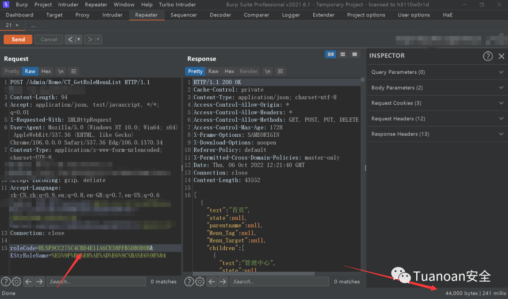Screen dimensions: 508x299
Task: Expand Request Cookies (3) section
Action: point(437,103)
